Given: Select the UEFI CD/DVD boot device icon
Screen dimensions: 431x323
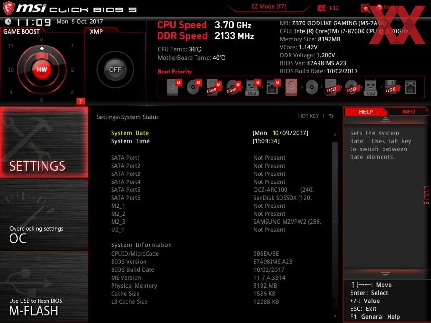Looking at the screenshot, I should [x=193, y=87].
